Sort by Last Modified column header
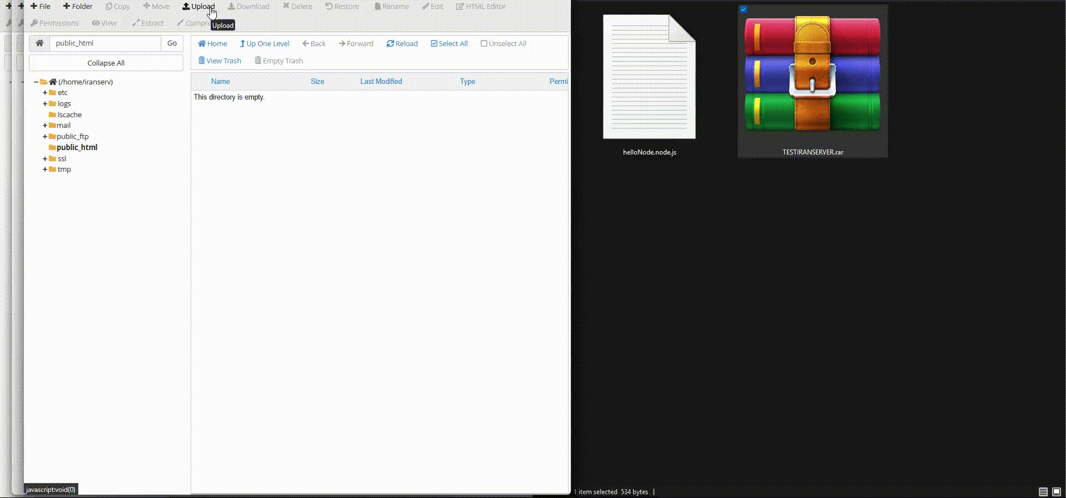 coord(381,82)
